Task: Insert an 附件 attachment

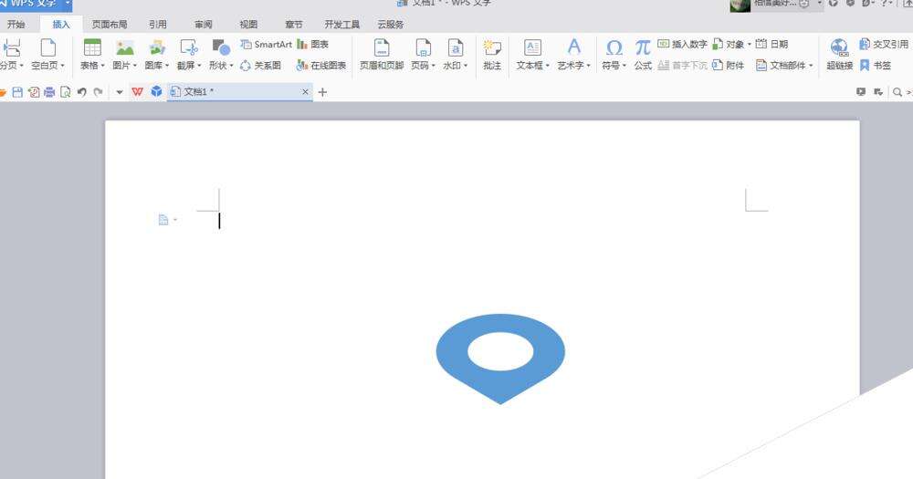Action: pos(728,66)
